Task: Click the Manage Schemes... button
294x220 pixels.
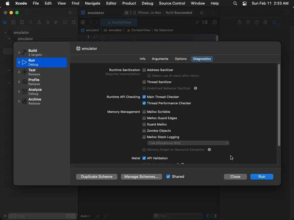Action: (141, 177)
